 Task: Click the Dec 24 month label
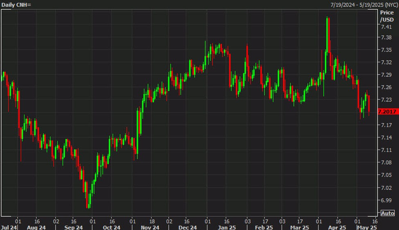188,227
